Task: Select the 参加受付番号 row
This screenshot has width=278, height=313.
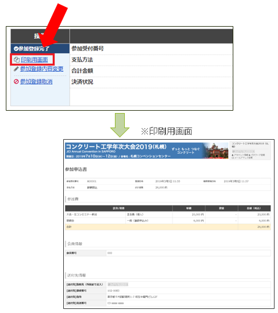Action: click(x=151, y=49)
